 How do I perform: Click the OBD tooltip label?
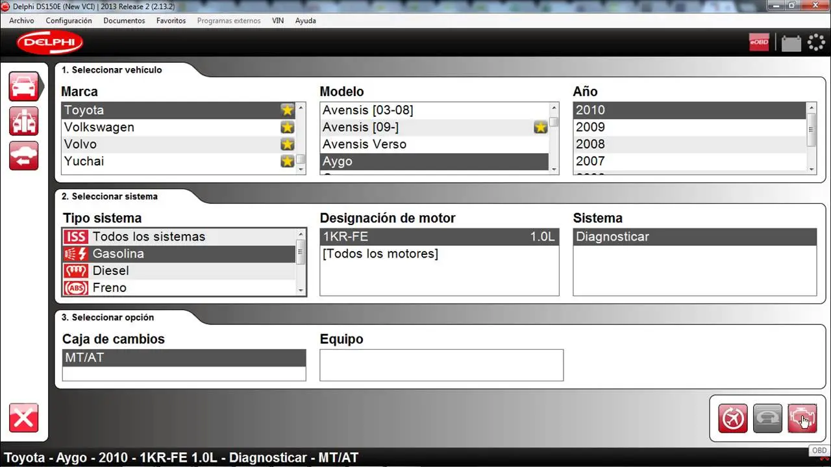(x=819, y=451)
